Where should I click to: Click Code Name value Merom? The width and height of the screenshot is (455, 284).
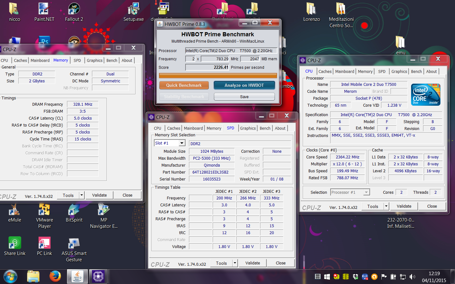(x=350, y=91)
